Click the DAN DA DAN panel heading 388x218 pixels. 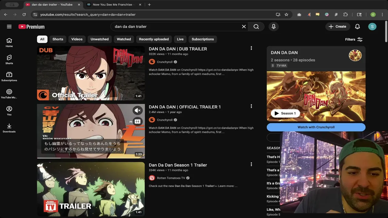(284, 53)
